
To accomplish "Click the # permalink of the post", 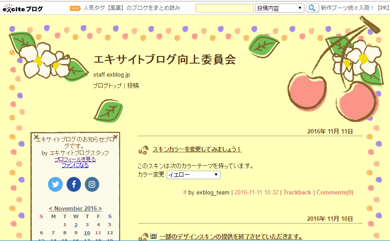I will coord(185,192).
